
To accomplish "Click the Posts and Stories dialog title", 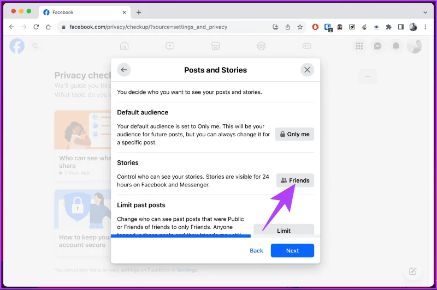I will (x=215, y=70).
